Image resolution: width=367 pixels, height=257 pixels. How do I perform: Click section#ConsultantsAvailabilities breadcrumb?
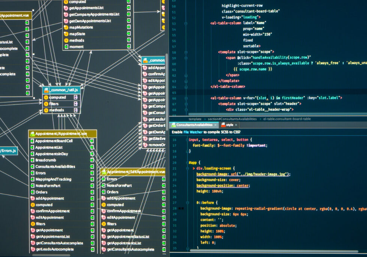tap(232, 119)
